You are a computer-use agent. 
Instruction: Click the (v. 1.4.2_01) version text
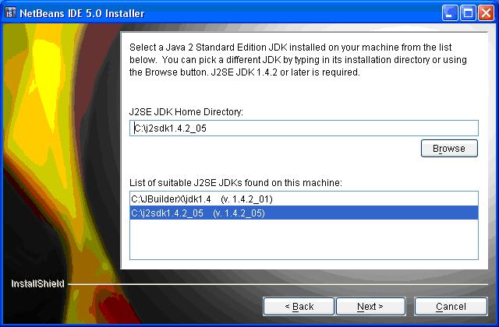(247, 199)
